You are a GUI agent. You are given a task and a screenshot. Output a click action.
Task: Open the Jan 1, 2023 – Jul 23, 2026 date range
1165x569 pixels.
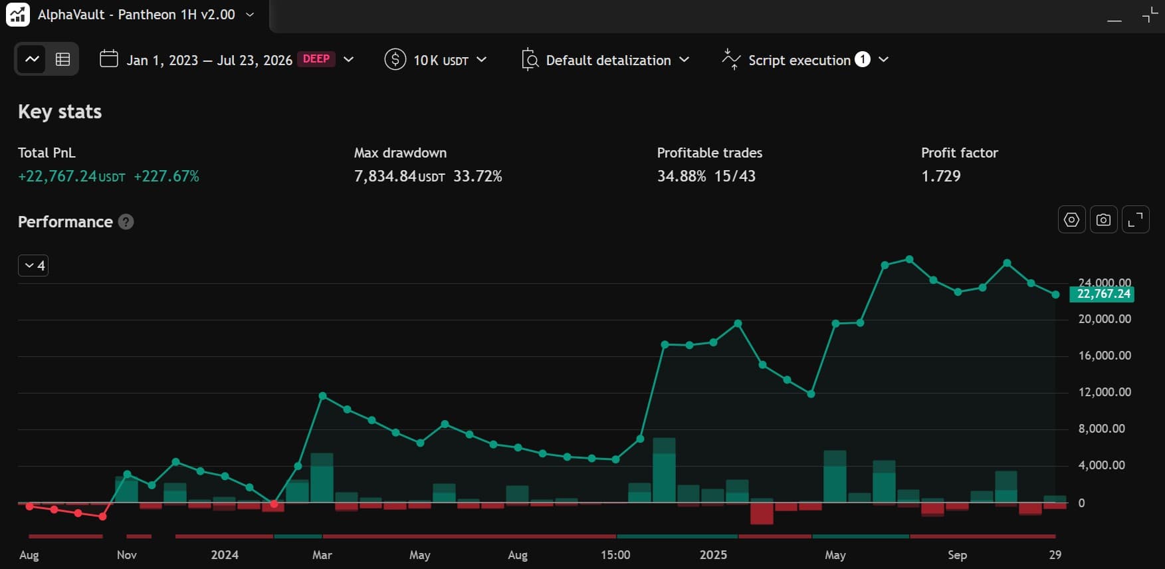click(x=209, y=60)
